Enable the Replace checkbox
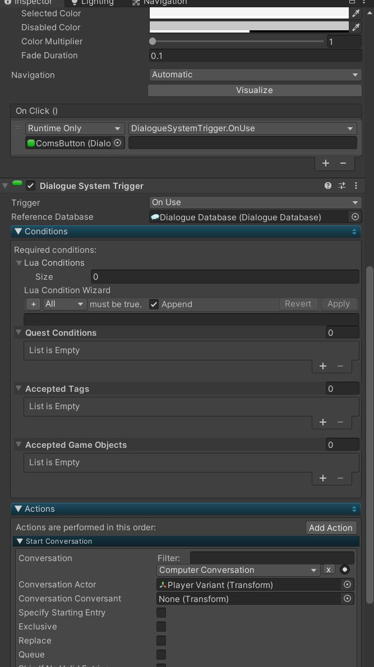The image size is (374, 667). coord(161,641)
